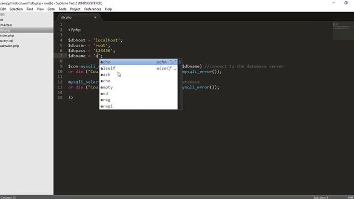Minimize the Sublime Text window
The height and width of the screenshot is (199, 354).
point(334,3)
